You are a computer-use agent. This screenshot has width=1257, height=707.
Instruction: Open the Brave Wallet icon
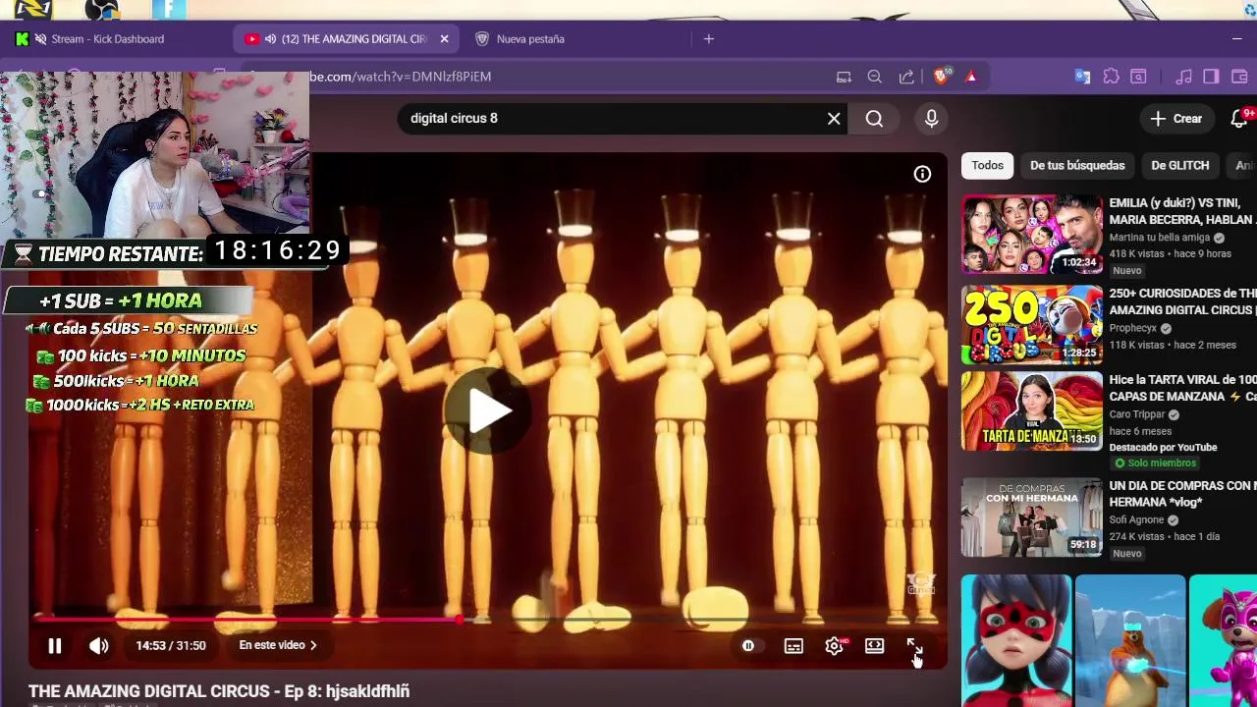[x=1238, y=77]
